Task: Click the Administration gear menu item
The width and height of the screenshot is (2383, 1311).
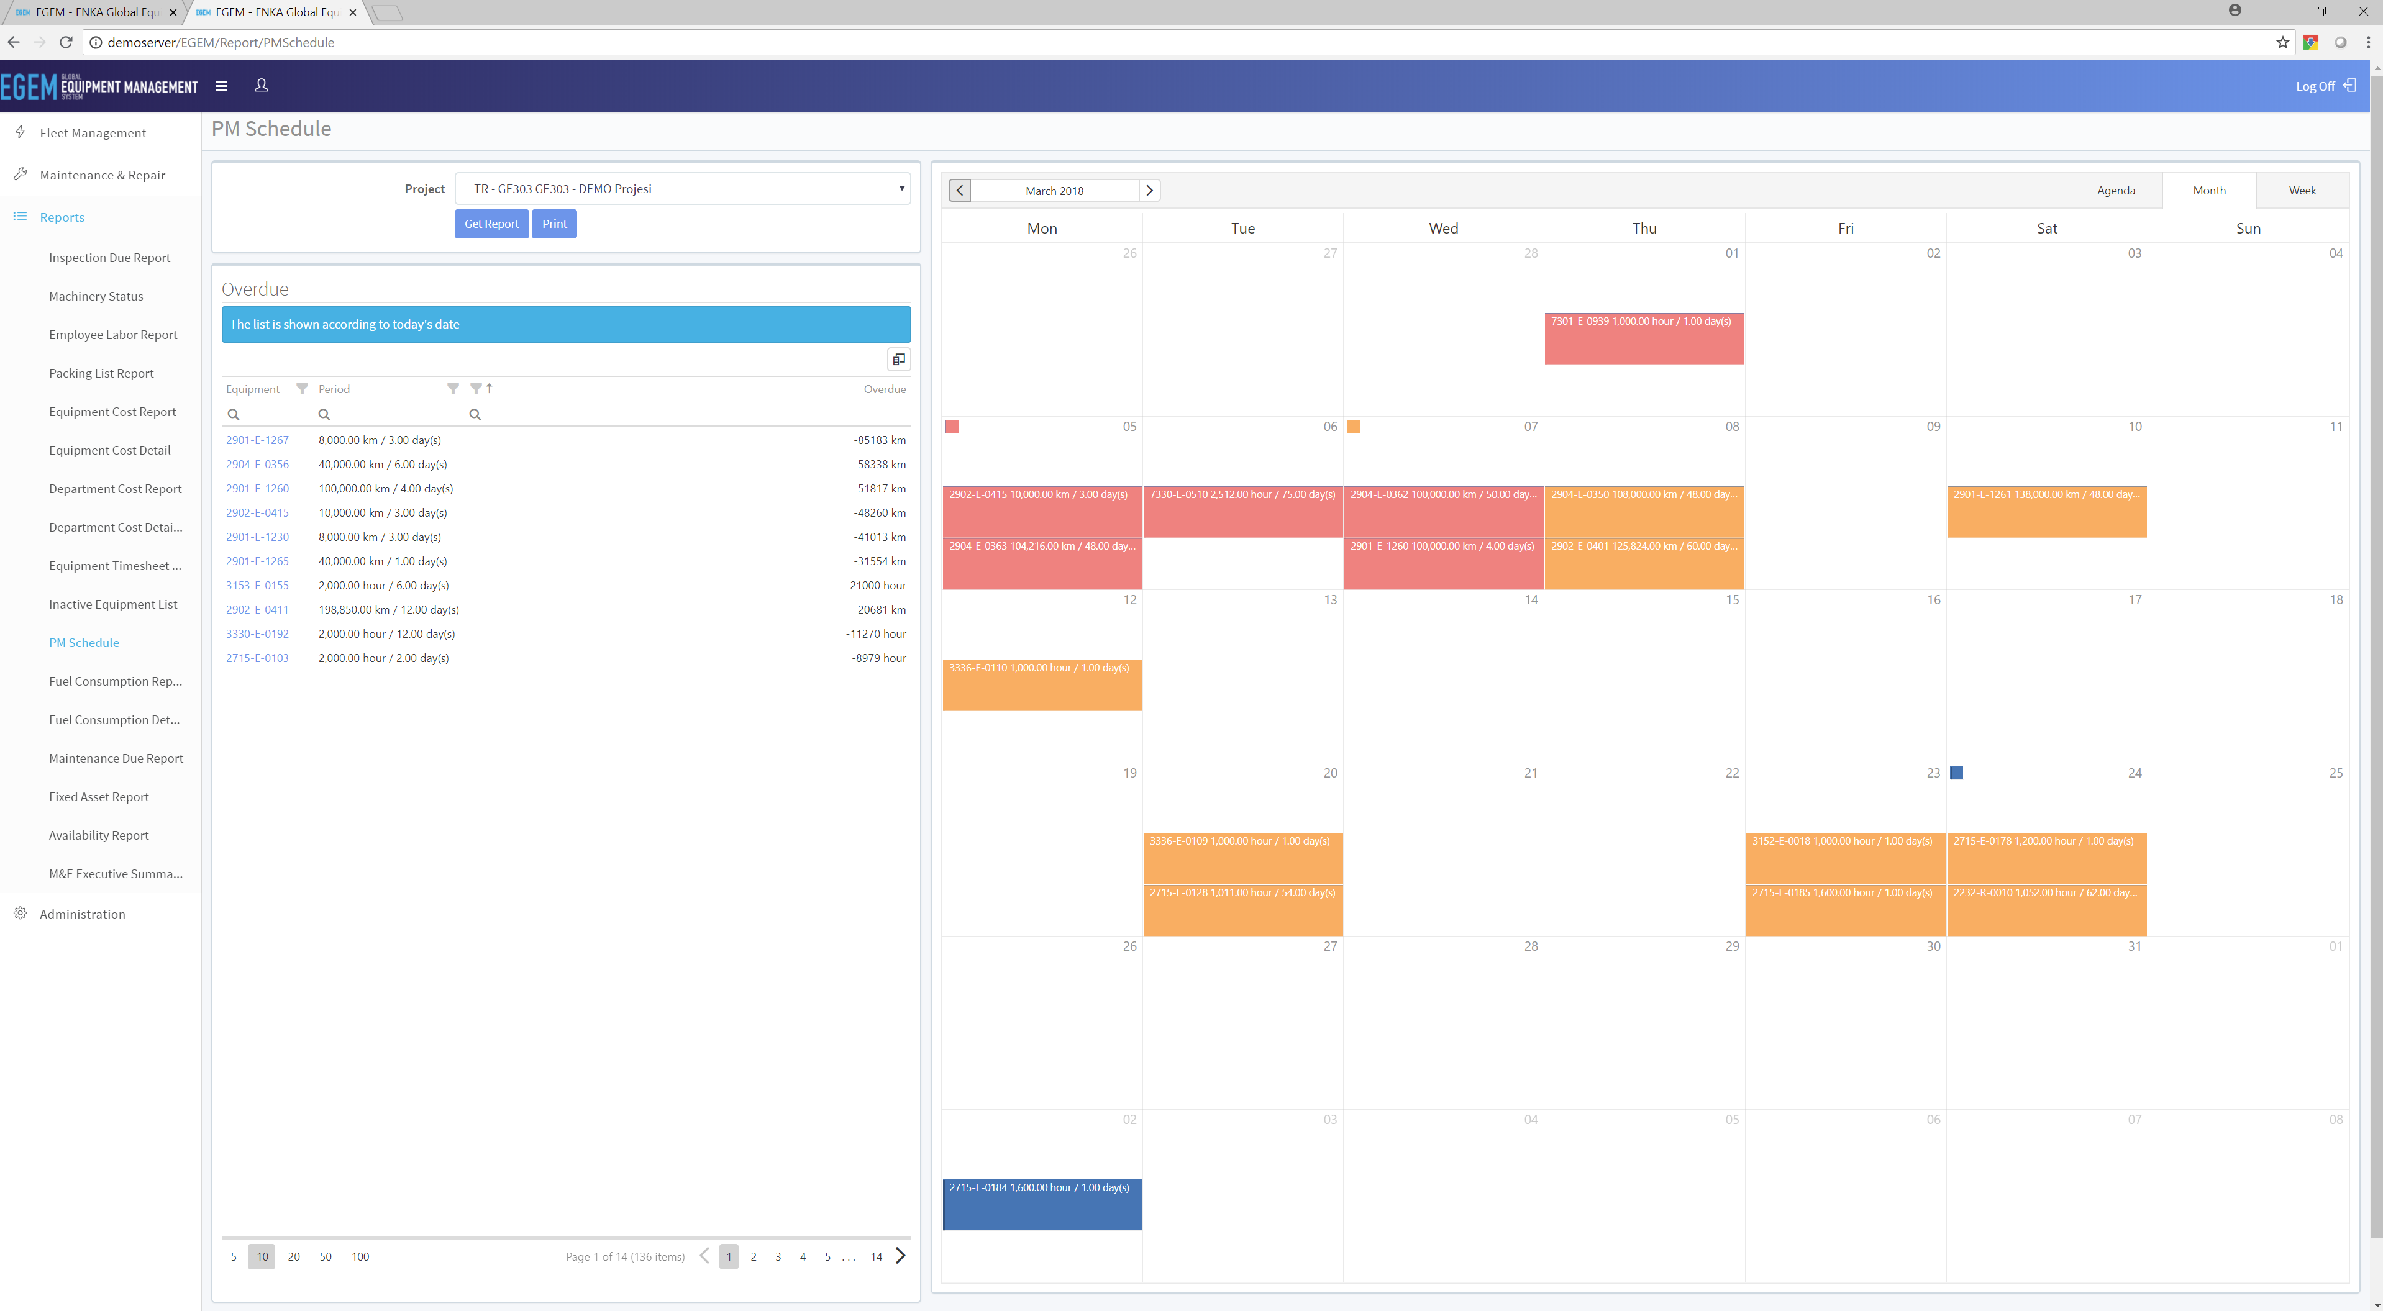Action: point(83,914)
